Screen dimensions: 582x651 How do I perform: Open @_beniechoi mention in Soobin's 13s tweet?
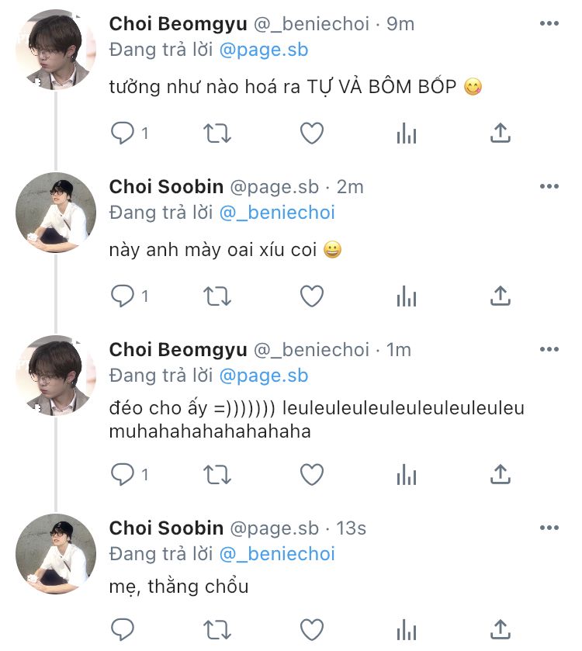pos(277,554)
